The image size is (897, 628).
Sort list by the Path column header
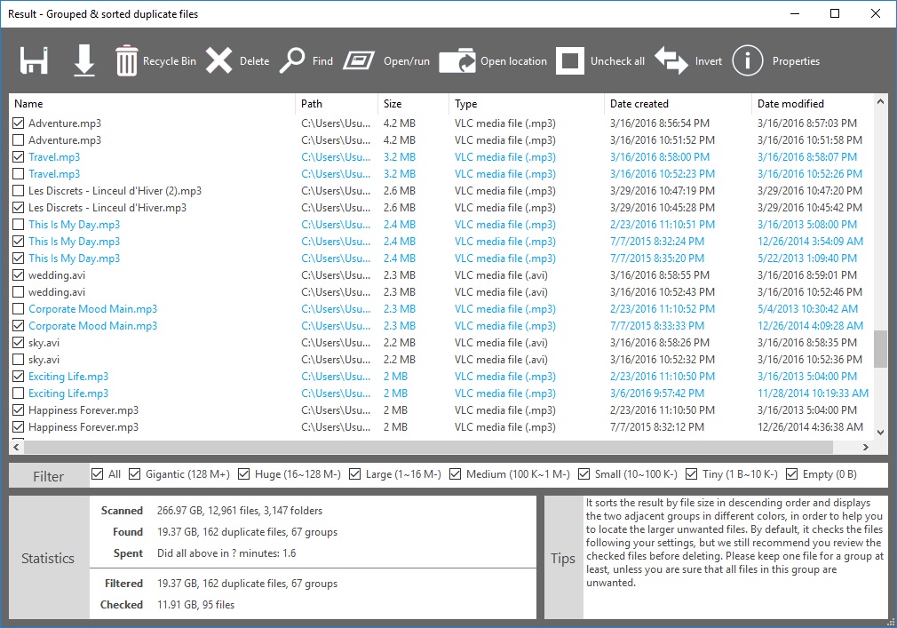(x=337, y=104)
